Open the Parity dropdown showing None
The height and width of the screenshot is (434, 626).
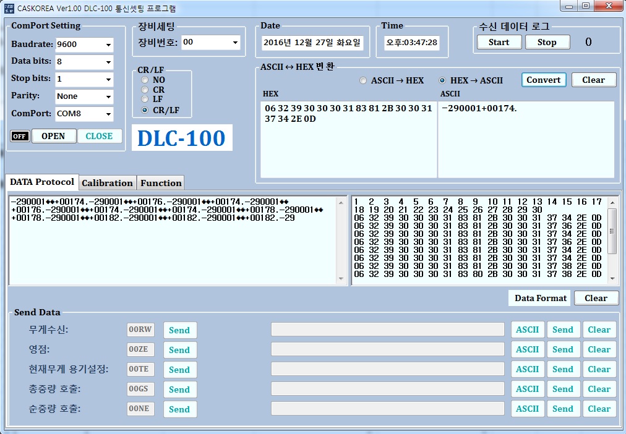point(84,96)
